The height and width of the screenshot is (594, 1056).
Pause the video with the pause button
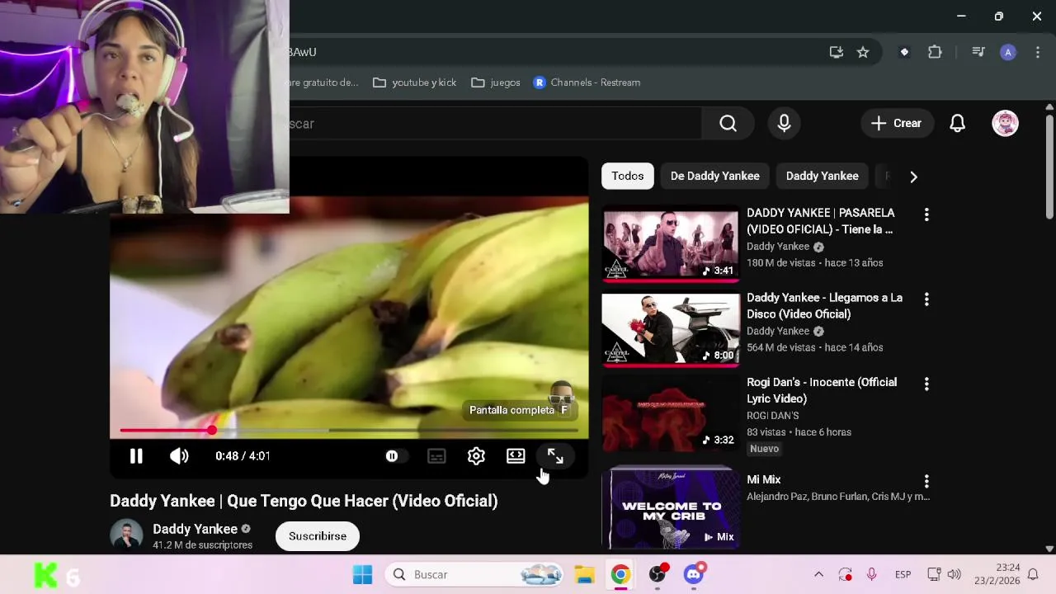pos(136,456)
